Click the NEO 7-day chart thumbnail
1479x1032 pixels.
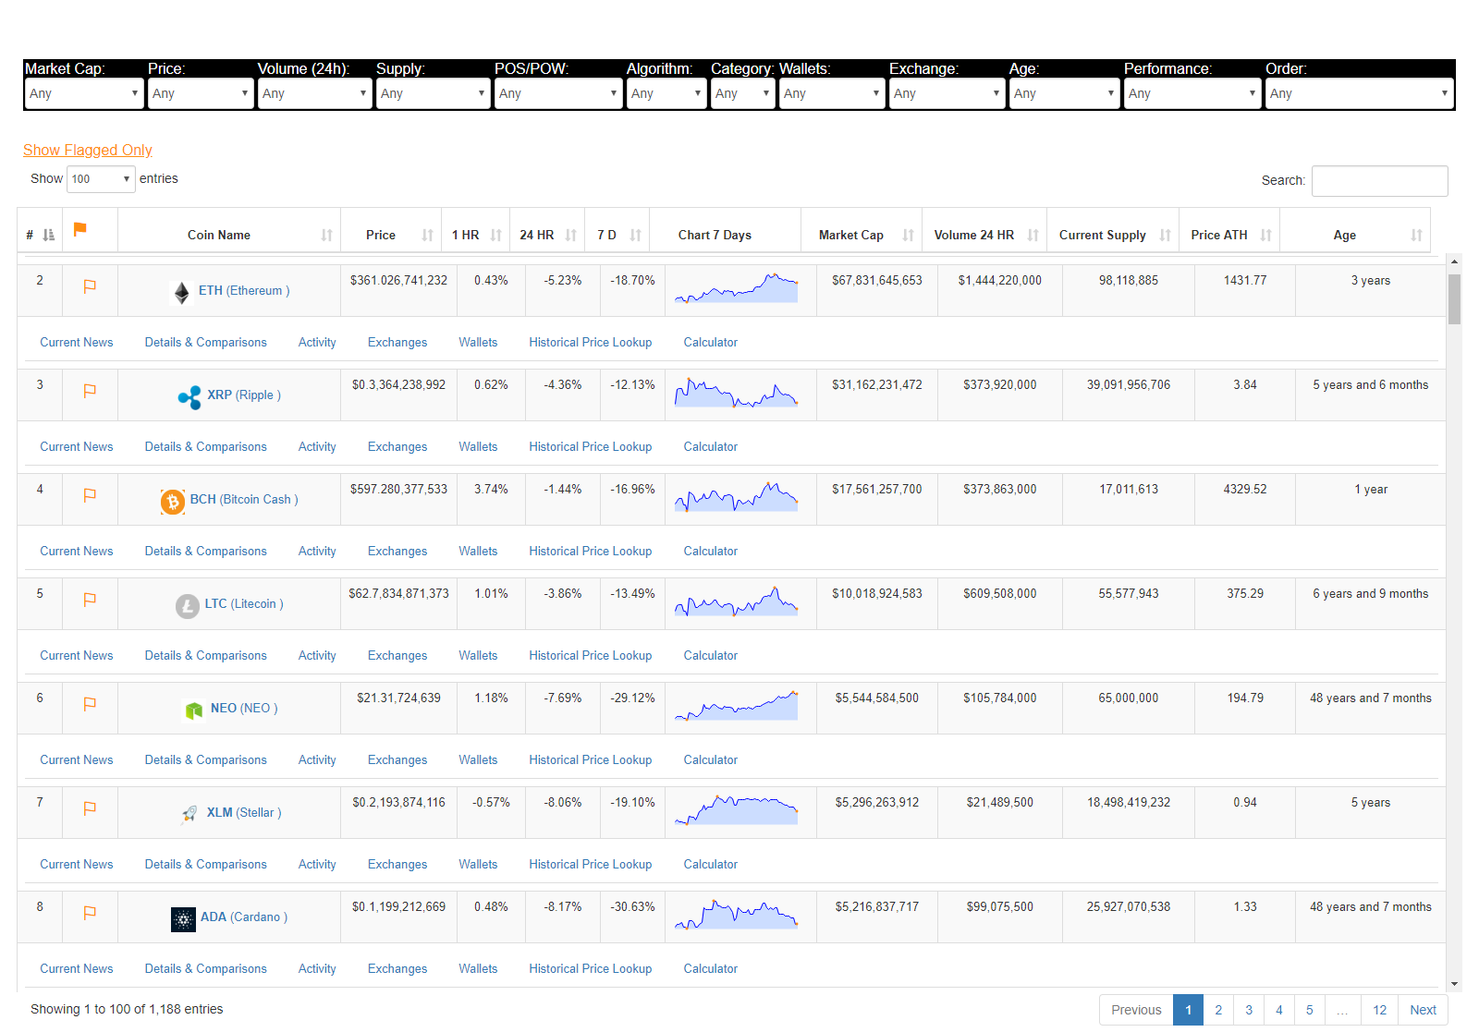point(737,706)
